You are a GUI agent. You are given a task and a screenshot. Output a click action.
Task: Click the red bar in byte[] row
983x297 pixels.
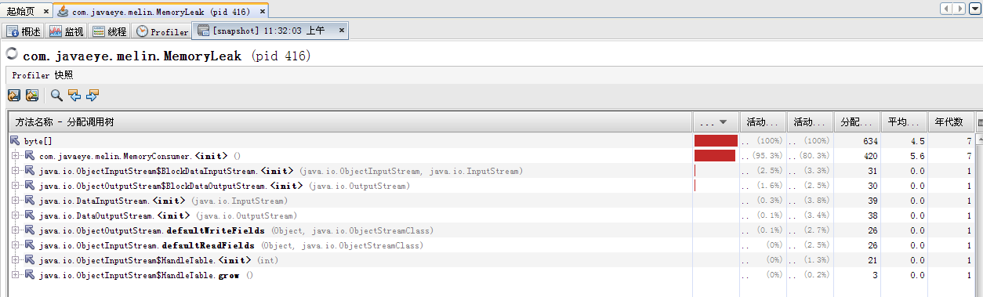716,141
